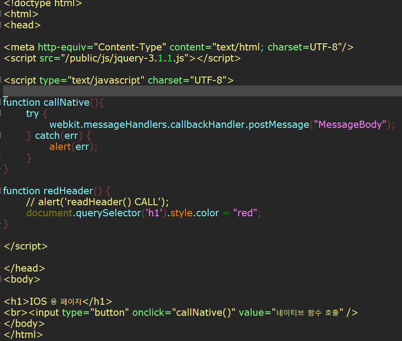This screenshot has width=402, height=341.
Task: Click the <!doctype html> declaration line
Action: 43,3
